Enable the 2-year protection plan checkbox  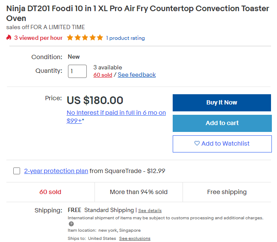17,171
